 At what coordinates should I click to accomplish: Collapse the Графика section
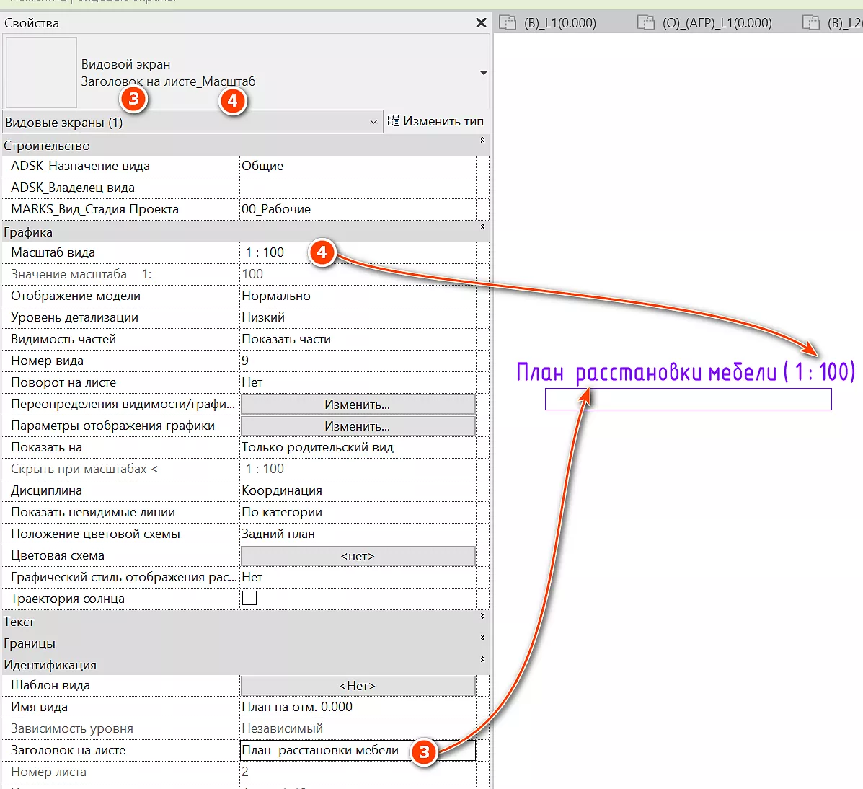482,228
